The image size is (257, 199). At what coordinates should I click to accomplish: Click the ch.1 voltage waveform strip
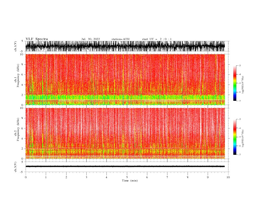click(125, 46)
